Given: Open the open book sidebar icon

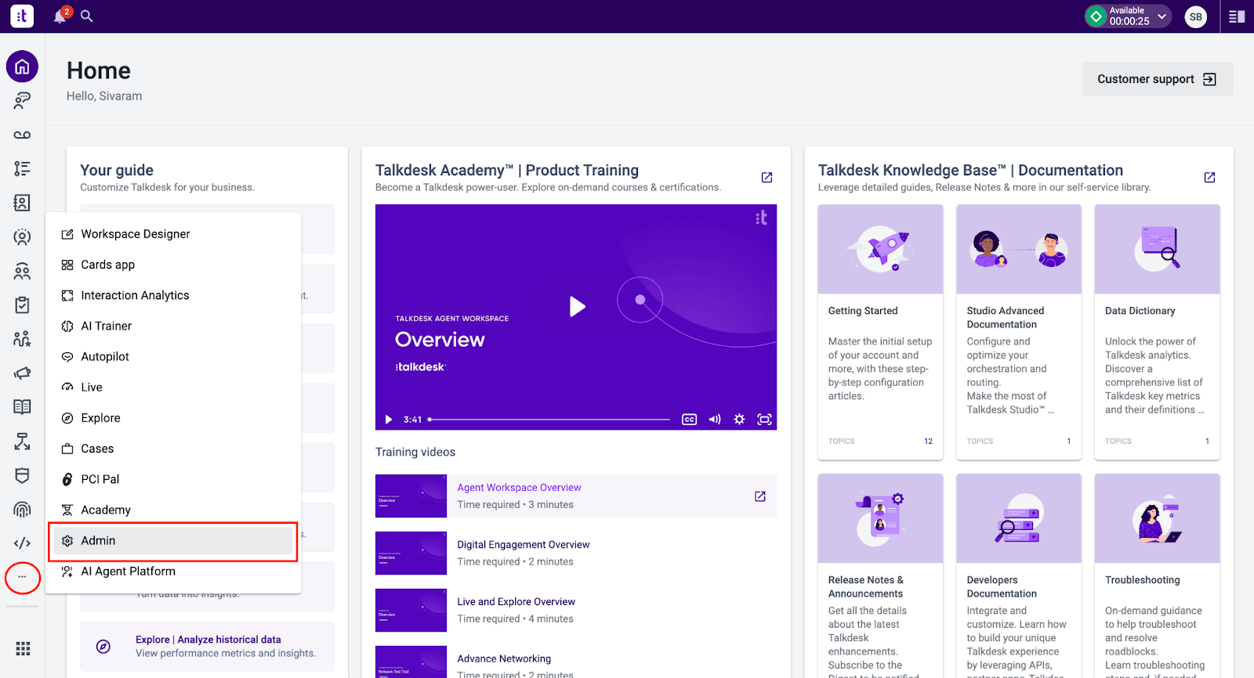Looking at the screenshot, I should (x=22, y=407).
